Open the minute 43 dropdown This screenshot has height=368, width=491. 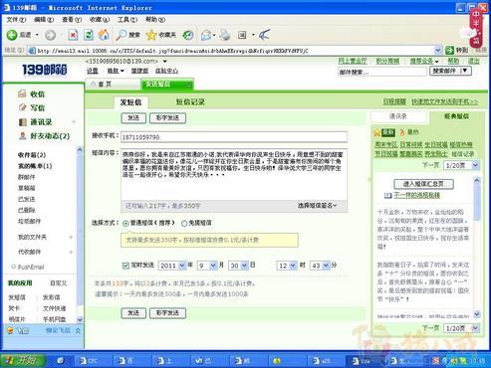pyautogui.click(x=326, y=266)
